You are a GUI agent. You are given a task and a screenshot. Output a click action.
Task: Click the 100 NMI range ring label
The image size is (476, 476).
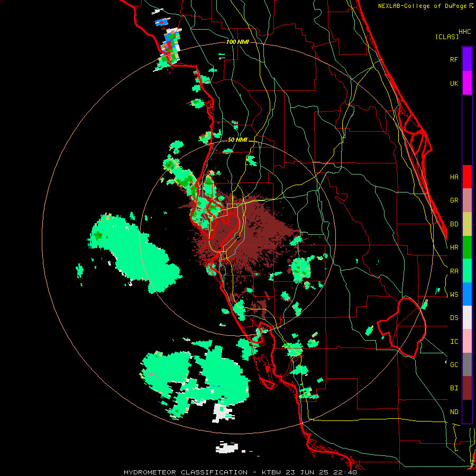click(237, 42)
